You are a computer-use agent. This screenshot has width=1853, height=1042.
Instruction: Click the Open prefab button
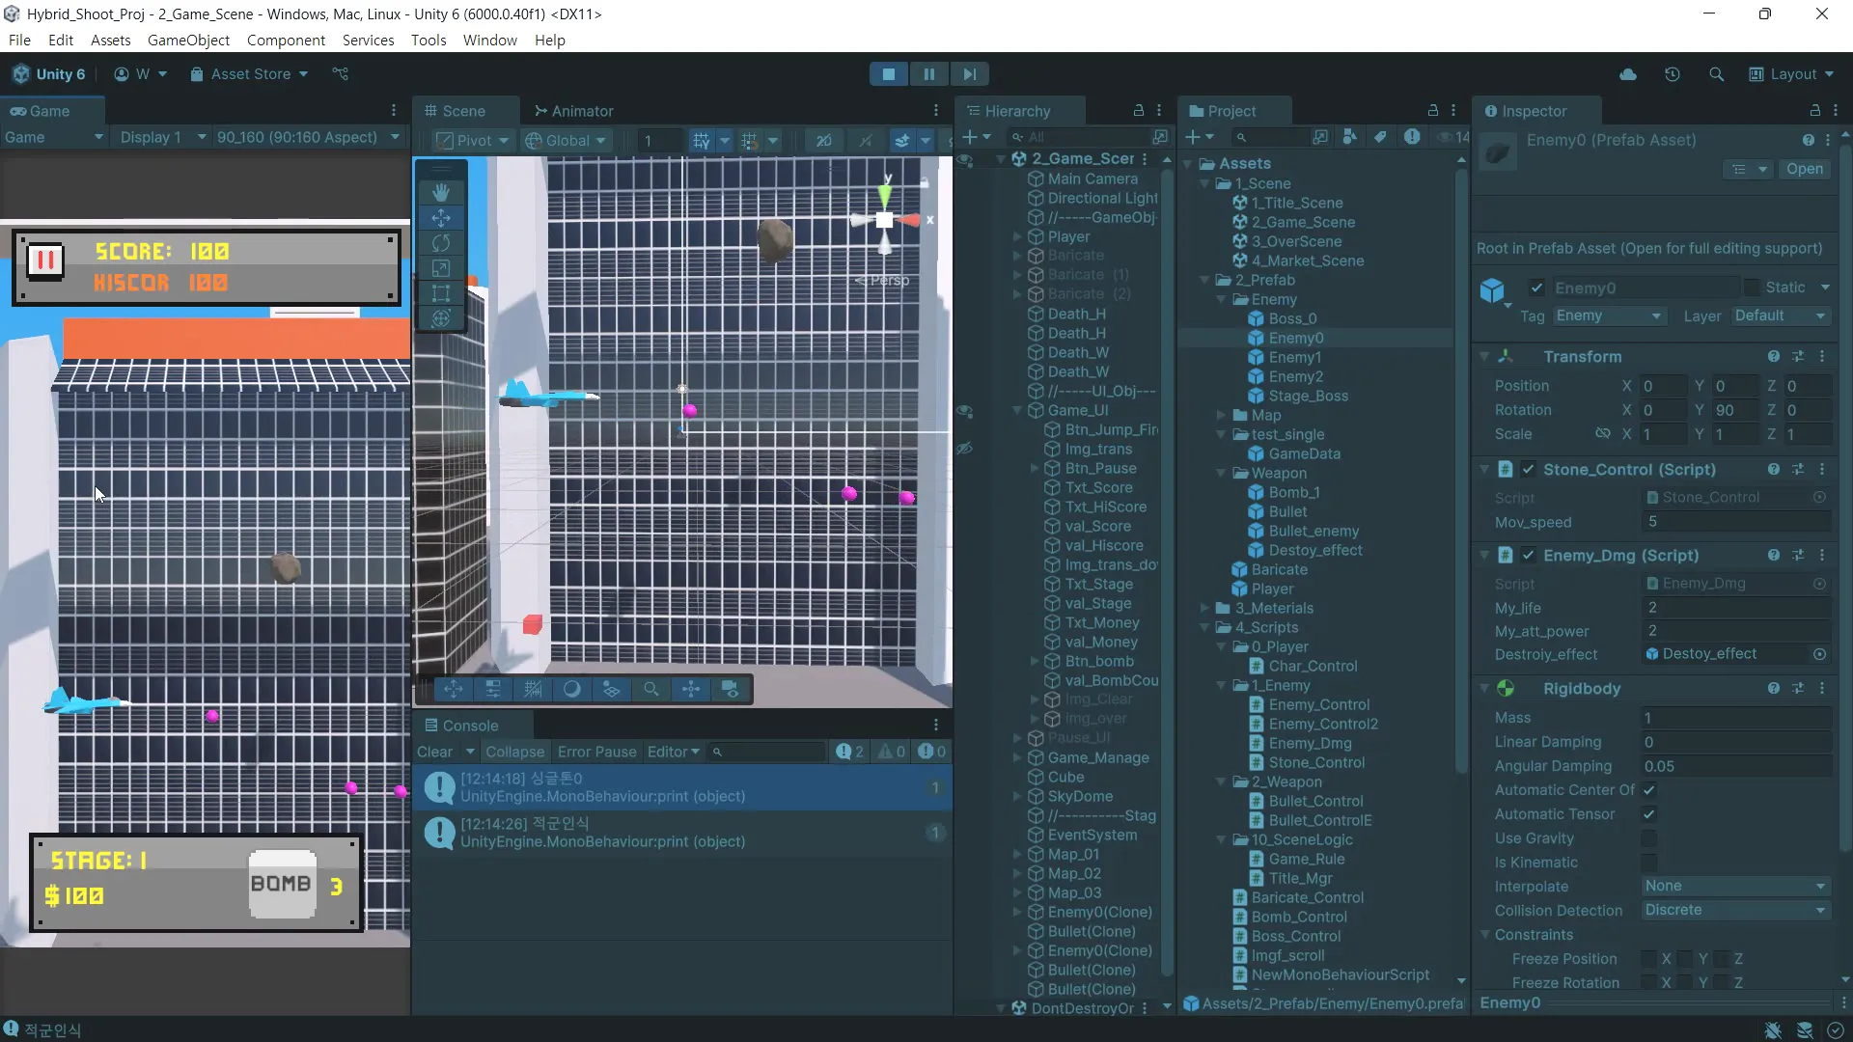coord(1804,169)
